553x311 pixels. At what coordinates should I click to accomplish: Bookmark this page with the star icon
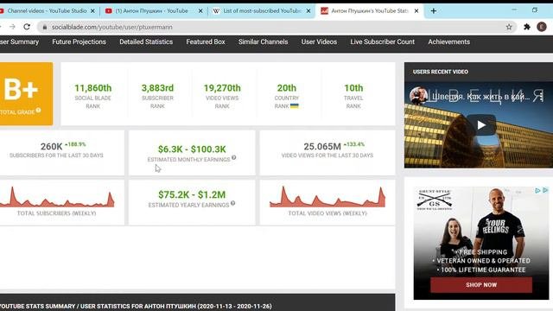click(509, 27)
